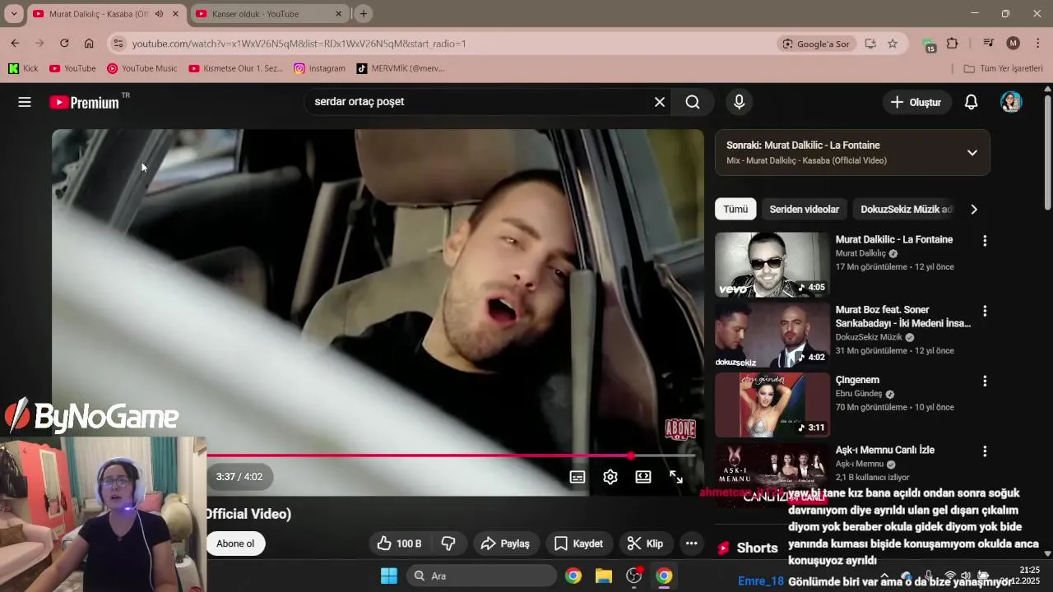This screenshot has width=1053, height=592.
Task: Mute the Murat Dalkılıç tab audio
Action: pos(159,14)
